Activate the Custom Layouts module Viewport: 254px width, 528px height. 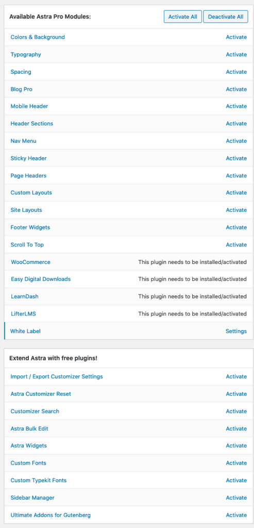pyautogui.click(x=236, y=193)
